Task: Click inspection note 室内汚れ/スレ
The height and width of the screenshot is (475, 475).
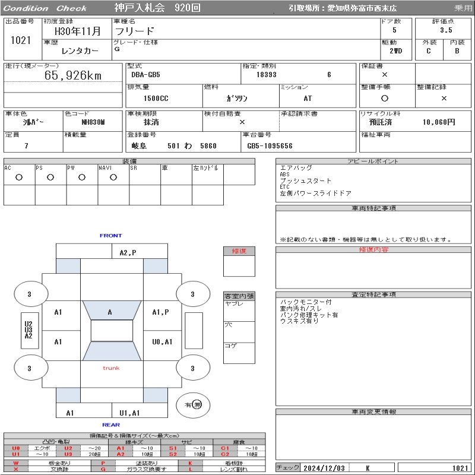Action: [x=301, y=308]
